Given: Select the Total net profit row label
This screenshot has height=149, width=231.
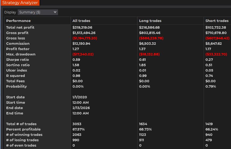Looking at the screenshot, I should pos(20,28).
